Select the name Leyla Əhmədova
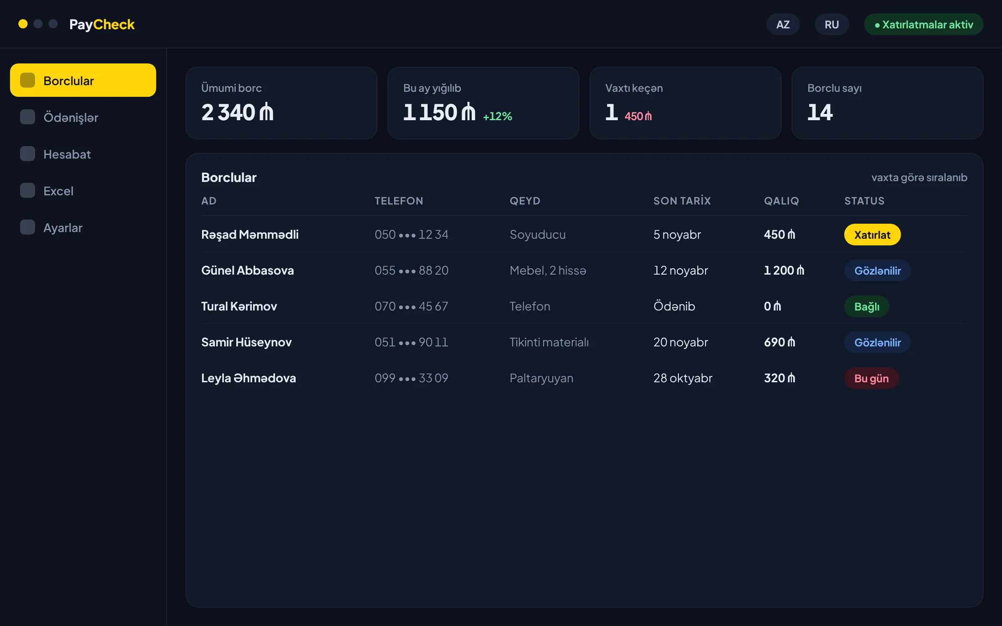This screenshot has height=626, width=1002. pyautogui.click(x=248, y=378)
